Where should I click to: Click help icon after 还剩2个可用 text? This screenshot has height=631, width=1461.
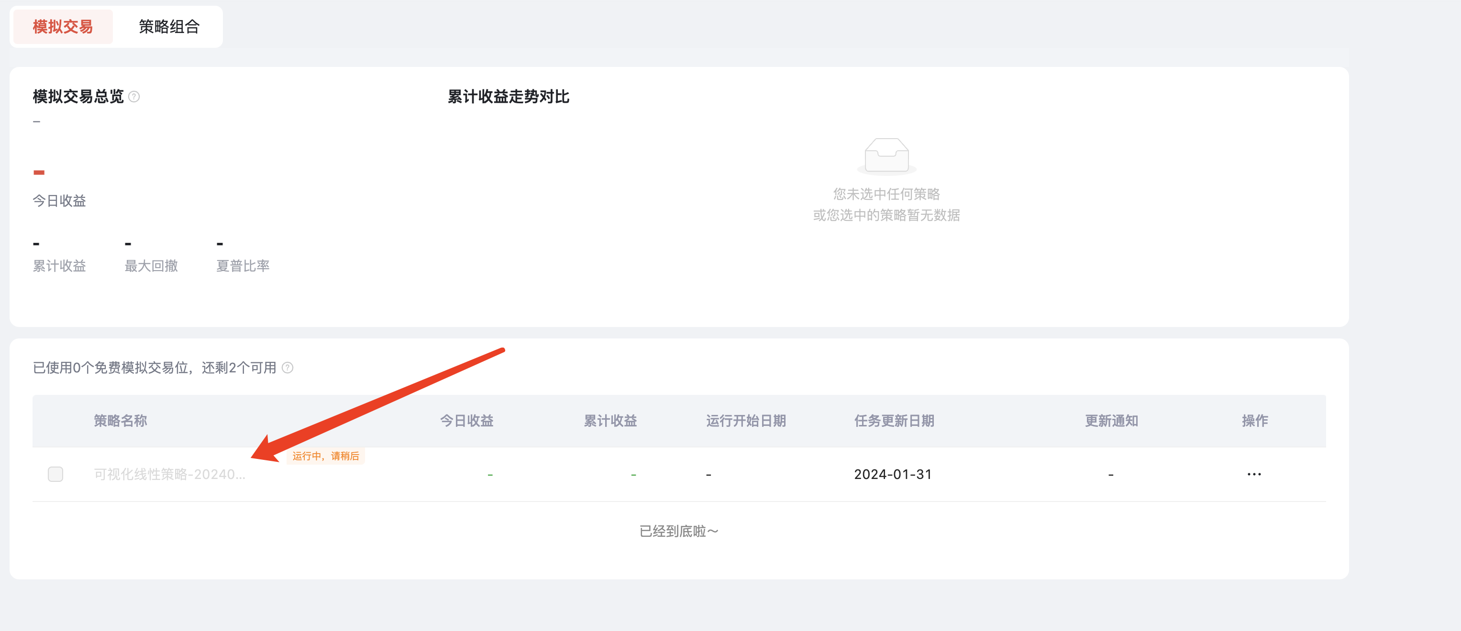coord(288,368)
